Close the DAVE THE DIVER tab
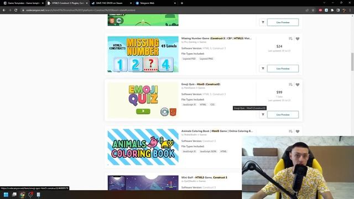 click(x=131, y=3)
